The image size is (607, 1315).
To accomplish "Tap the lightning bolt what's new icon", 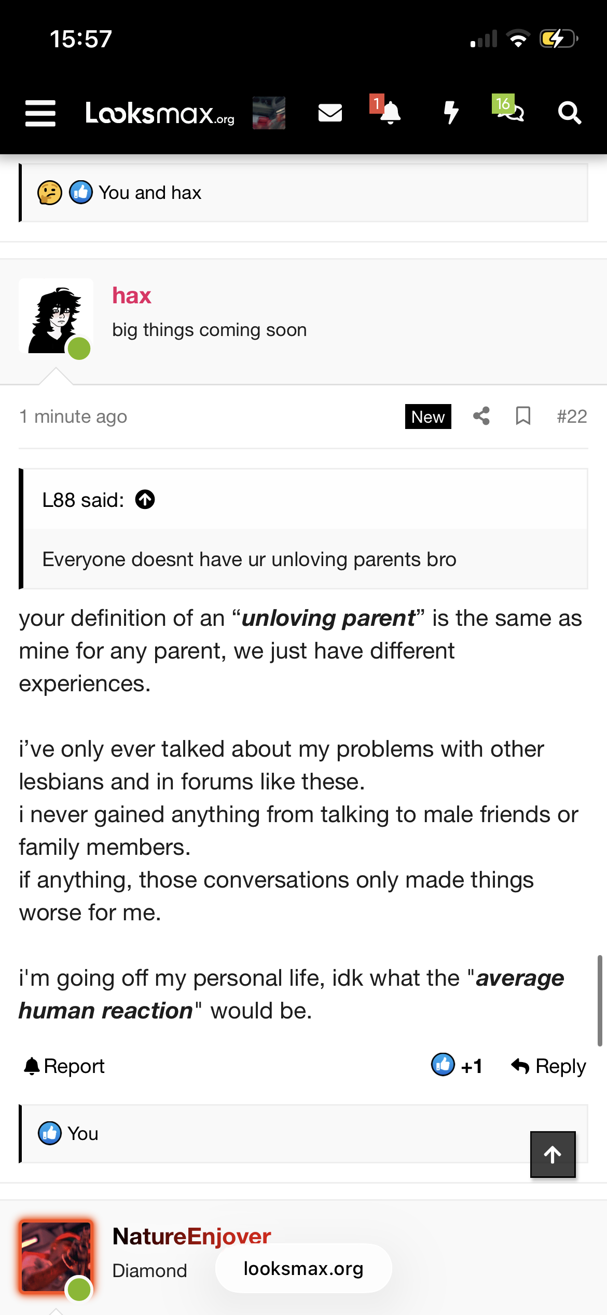I will coord(451,113).
